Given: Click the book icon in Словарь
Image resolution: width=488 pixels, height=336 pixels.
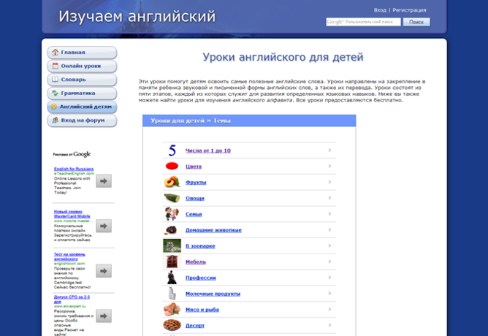Looking at the screenshot, I should click(x=55, y=79).
